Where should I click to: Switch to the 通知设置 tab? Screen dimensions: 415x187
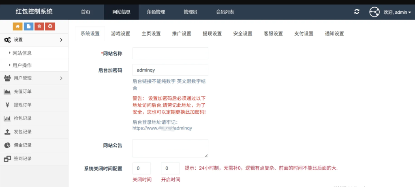(334, 34)
